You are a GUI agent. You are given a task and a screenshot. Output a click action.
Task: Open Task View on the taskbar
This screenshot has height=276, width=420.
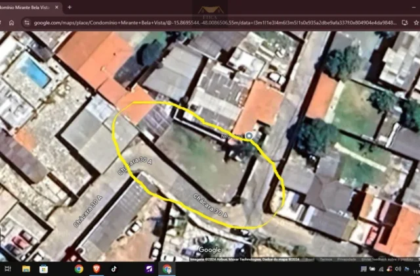tap(8, 269)
